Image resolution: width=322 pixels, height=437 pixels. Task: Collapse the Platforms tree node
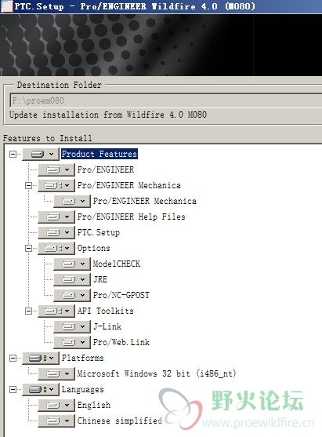tap(13, 358)
